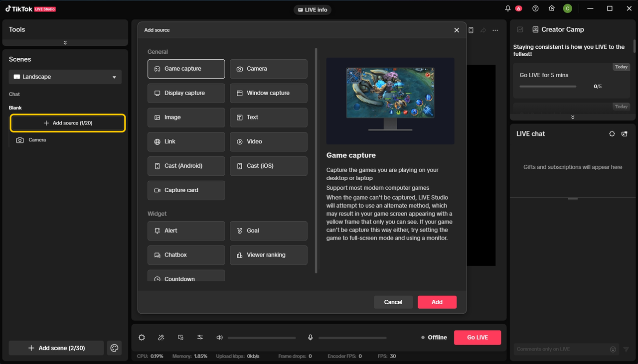The height and width of the screenshot is (364, 638).
Task: Click the Add button in dialog
Action: pos(437,302)
